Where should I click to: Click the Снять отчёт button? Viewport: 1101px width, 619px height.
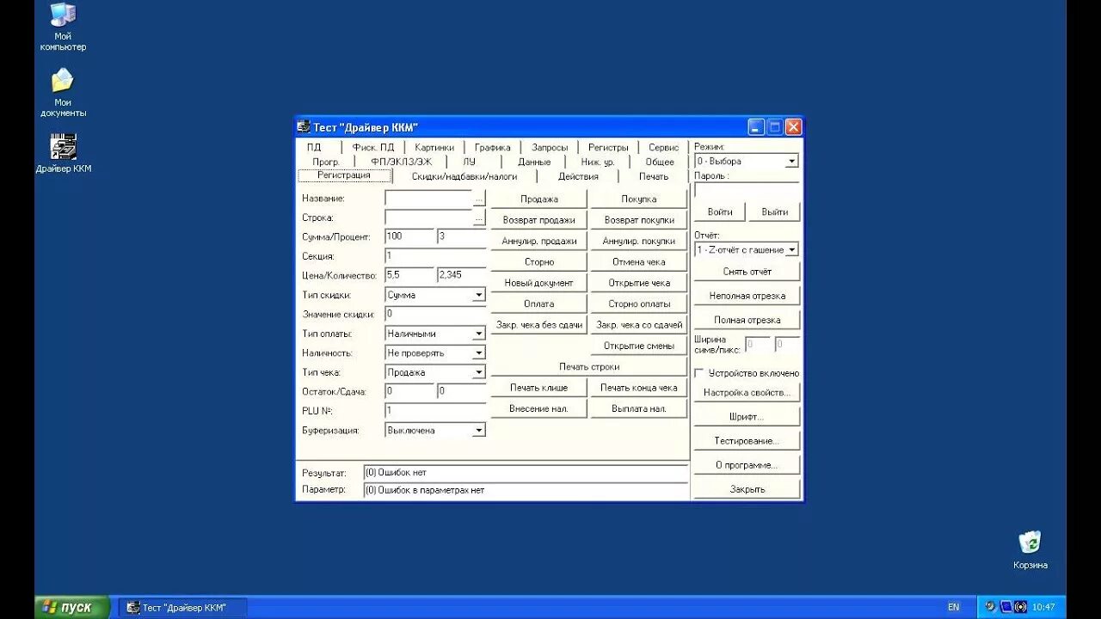pyautogui.click(x=747, y=271)
